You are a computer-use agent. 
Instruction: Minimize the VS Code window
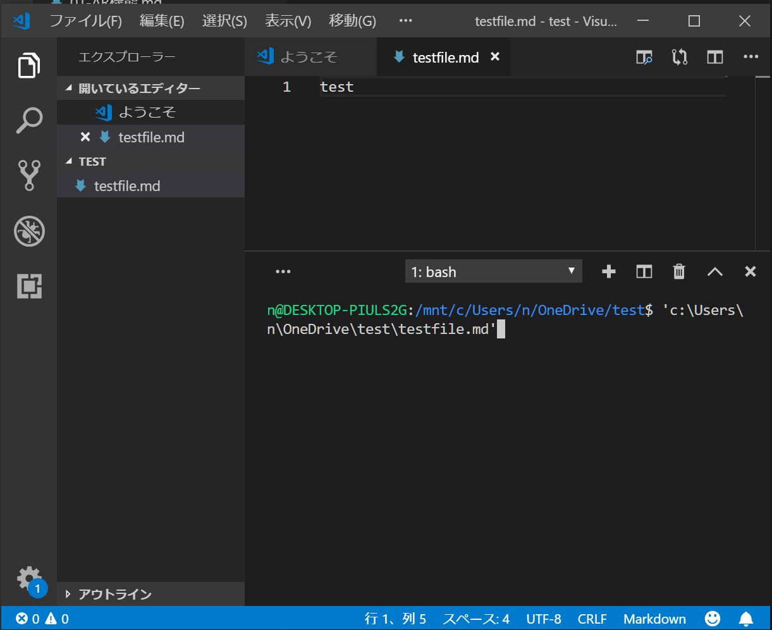click(x=643, y=21)
